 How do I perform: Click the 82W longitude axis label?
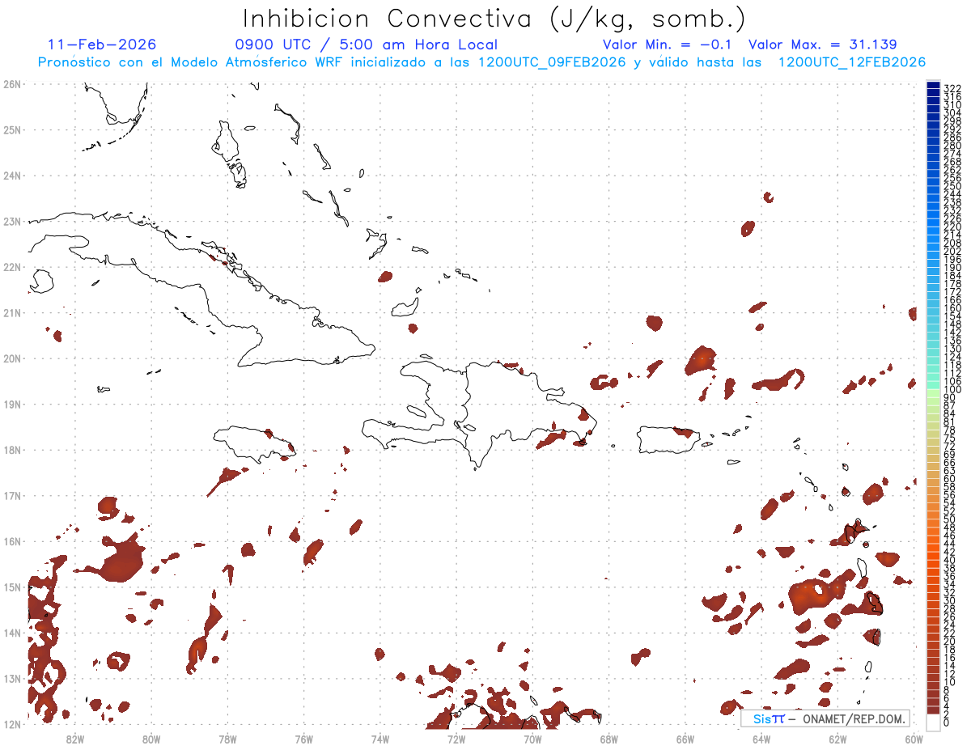point(74,739)
